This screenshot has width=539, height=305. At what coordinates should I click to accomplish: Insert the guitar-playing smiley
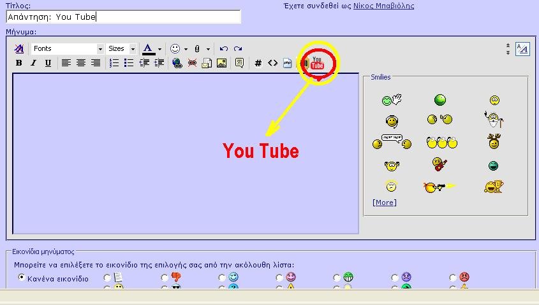(x=439, y=164)
